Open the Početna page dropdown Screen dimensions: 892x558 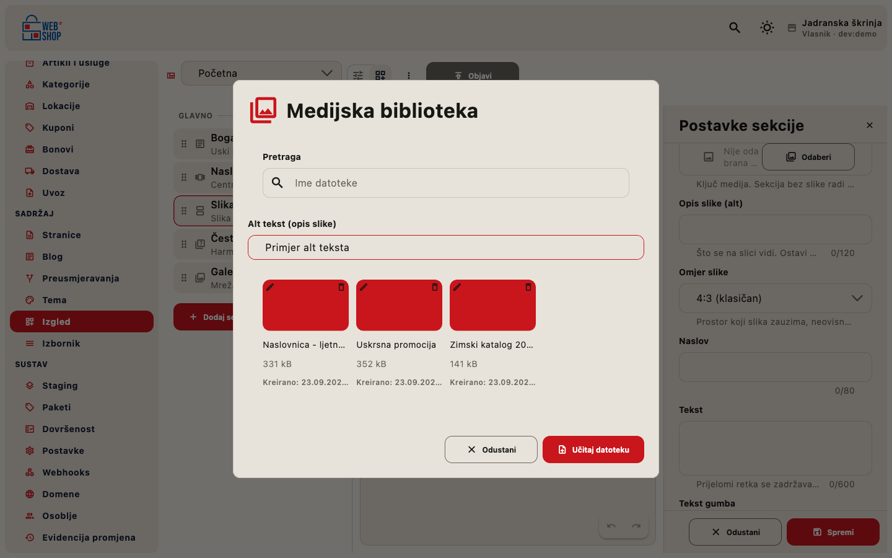[x=261, y=73]
